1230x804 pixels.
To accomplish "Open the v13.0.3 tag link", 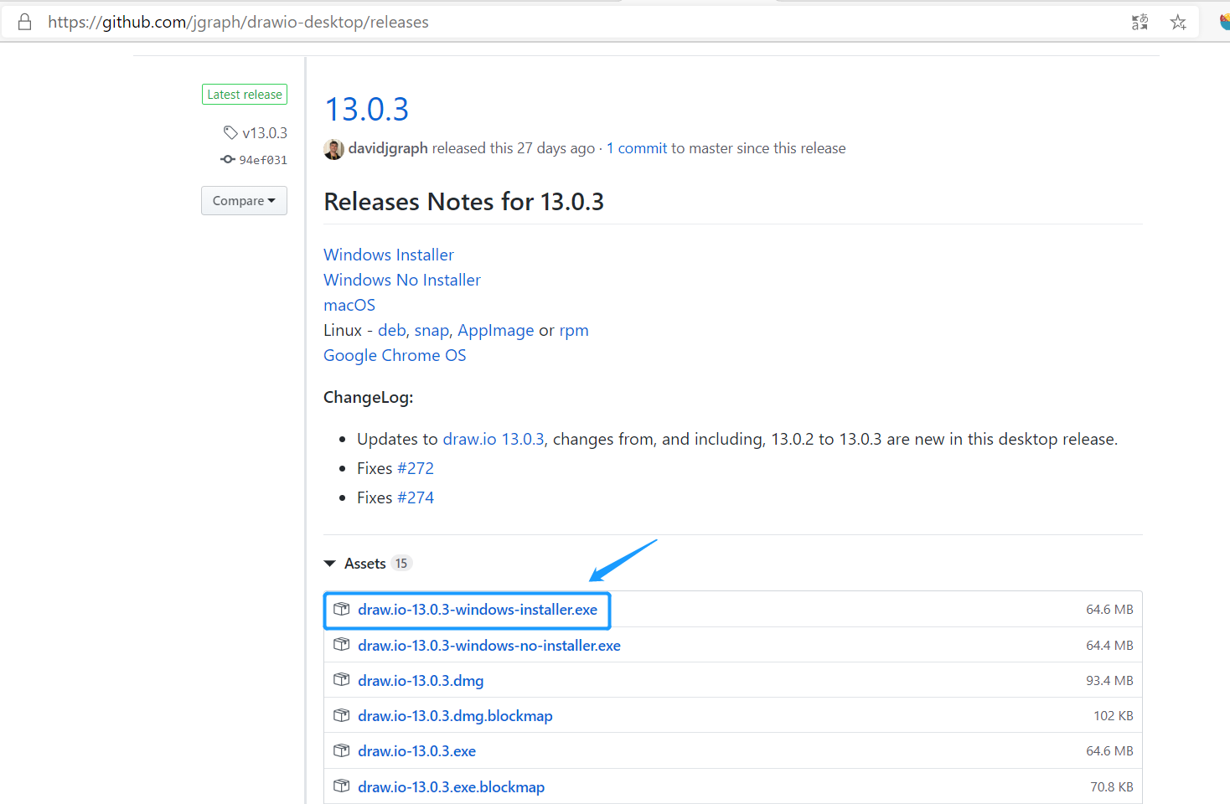I will [265, 132].
